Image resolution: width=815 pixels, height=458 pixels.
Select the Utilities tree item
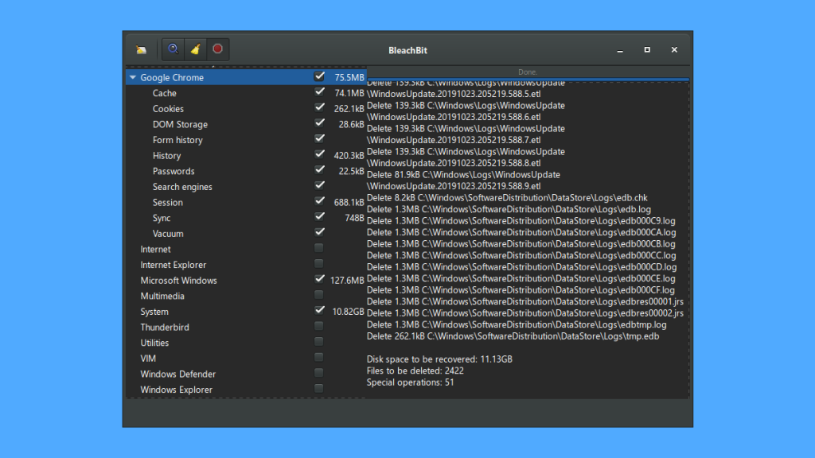pyautogui.click(x=154, y=343)
